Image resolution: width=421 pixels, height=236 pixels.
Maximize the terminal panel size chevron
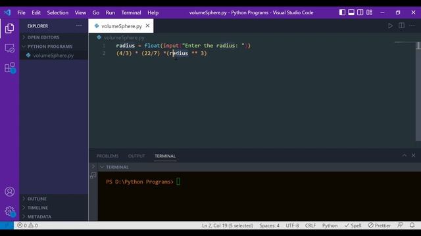pos(405,155)
